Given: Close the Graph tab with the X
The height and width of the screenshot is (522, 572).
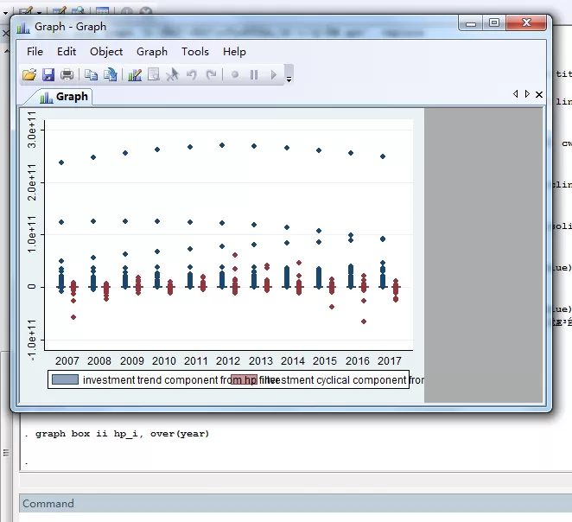Looking at the screenshot, I should [539, 94].
